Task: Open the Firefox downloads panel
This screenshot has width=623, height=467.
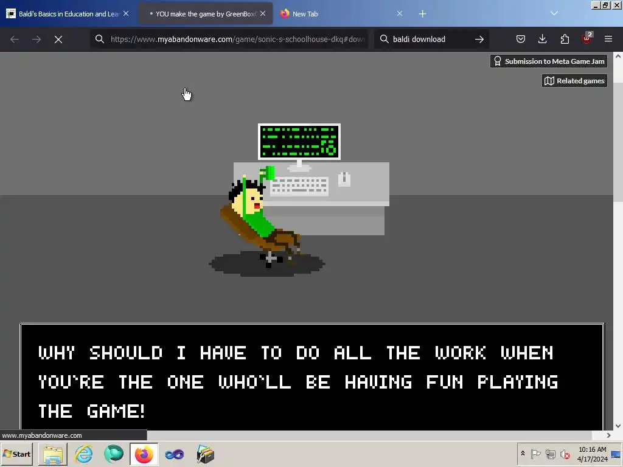Action: (x=542, y=39)
